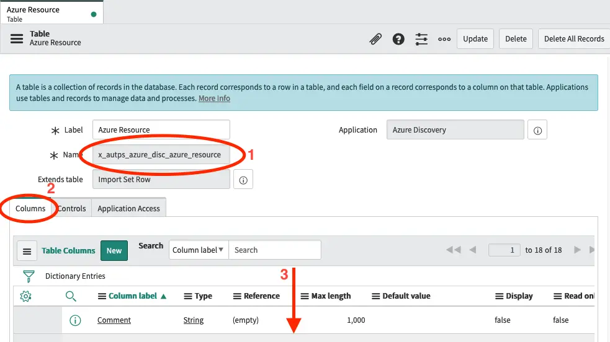
Task: Click the info icon beside Application field
Action: (537, 130)
